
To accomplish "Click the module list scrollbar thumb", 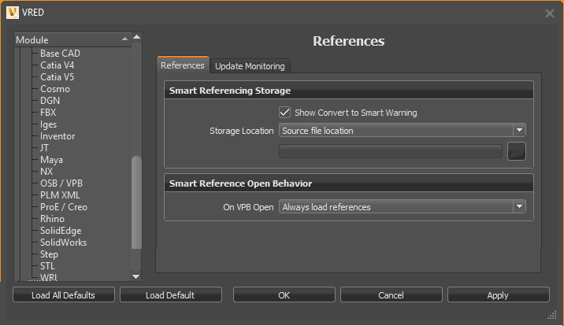I will click(x=136, y=202).
